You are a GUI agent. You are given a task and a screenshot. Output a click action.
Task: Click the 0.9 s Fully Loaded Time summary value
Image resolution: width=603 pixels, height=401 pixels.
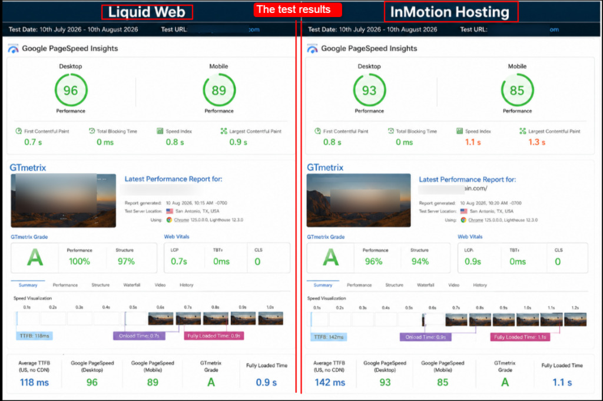(x=267, y=383)
